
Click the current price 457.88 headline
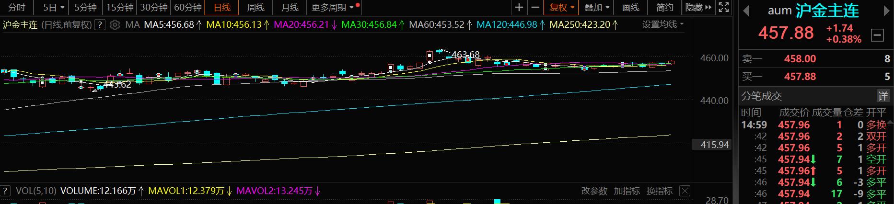tap(786, 33)
